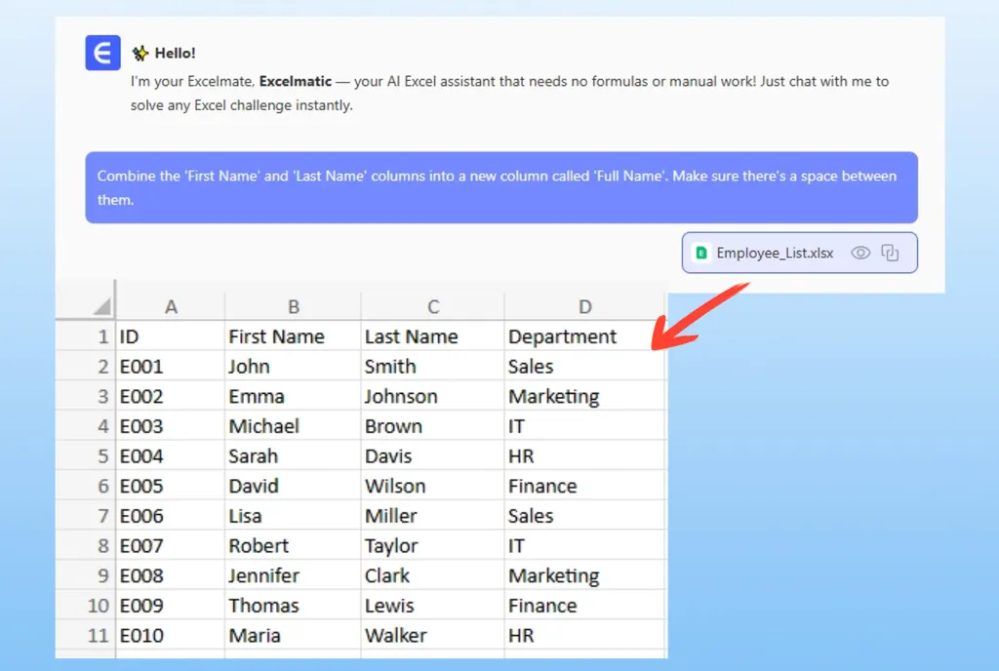Viewport: 999px width, 671px height.
Task: Select the column C header
Action: (x=432, y=307)
